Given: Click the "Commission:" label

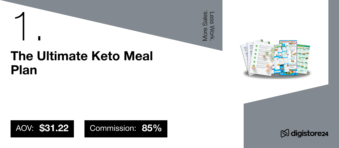Looking at the screenshot, I should point(113,128).
